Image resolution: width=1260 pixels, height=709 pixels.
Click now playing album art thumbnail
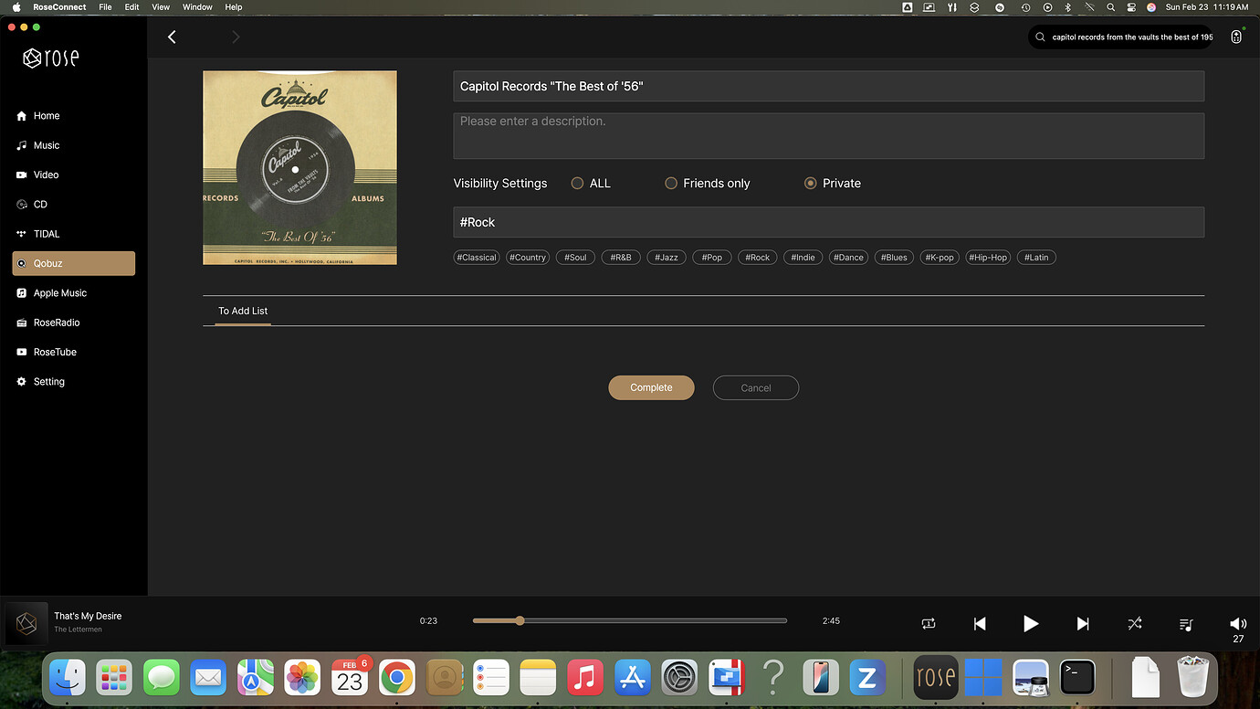pos(27,623)
